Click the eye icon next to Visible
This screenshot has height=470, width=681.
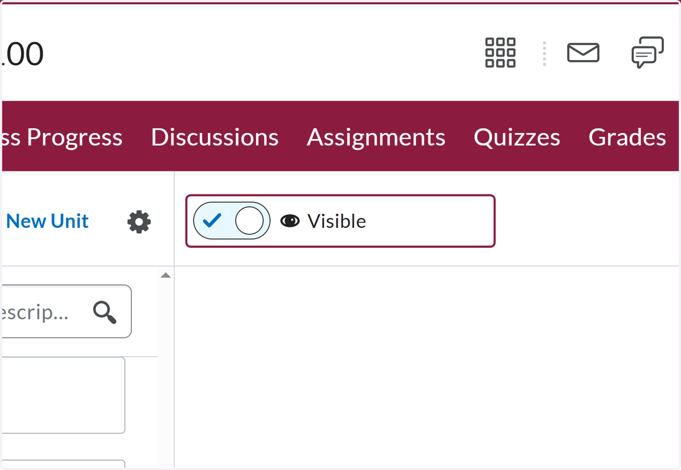290,221
